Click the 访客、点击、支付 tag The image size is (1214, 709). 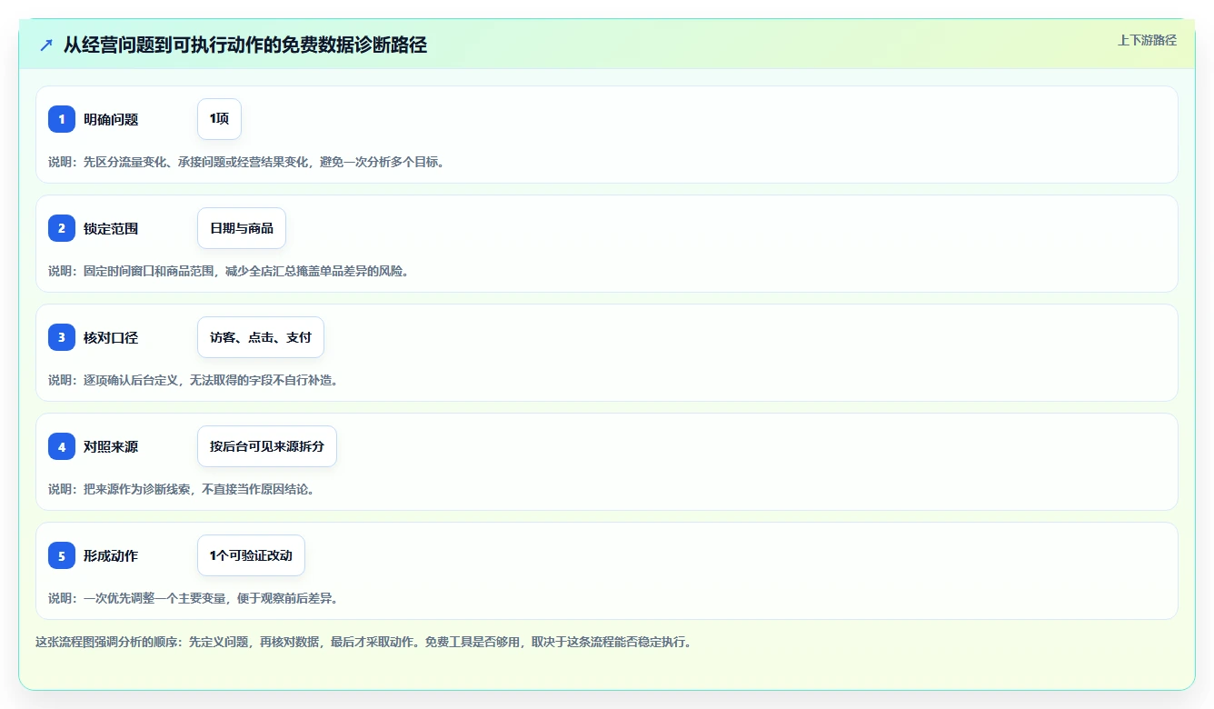261,337
